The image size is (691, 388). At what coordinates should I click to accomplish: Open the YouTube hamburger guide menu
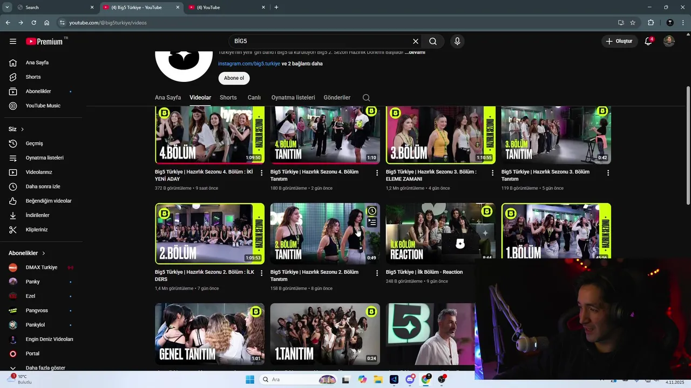tap(13, 41)
